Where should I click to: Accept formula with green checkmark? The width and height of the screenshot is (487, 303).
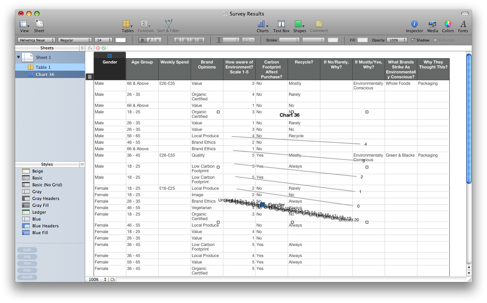103,48
